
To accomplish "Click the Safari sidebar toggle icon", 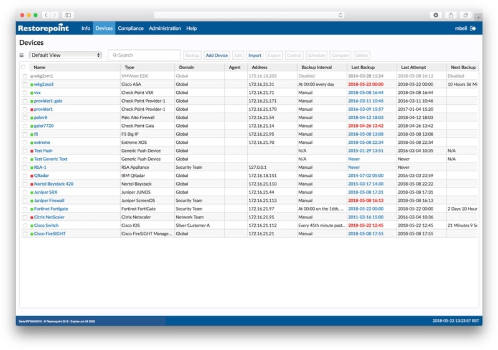I will [68, 15].
